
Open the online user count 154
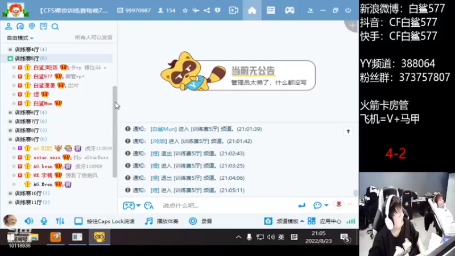pyautogui.click(x=167, y=10)
